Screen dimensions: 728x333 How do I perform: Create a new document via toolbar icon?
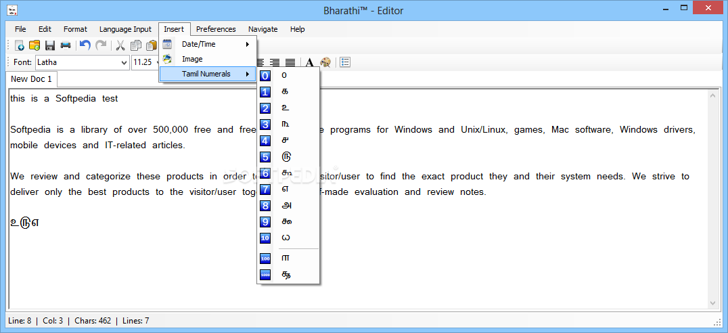[20, 45]
